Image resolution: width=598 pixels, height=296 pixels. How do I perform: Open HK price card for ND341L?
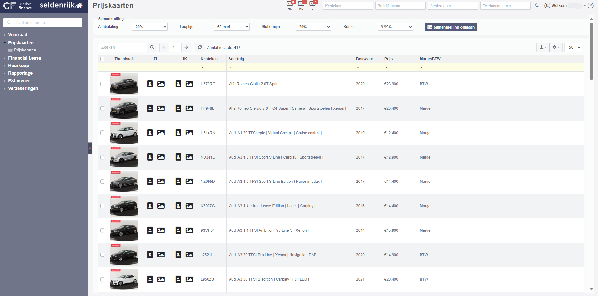178,157
